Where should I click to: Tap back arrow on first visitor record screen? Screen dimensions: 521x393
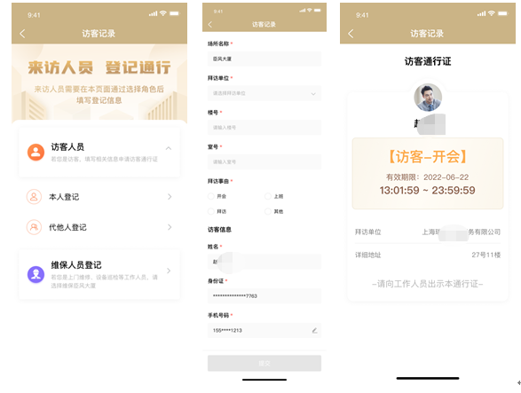[22, 34]
